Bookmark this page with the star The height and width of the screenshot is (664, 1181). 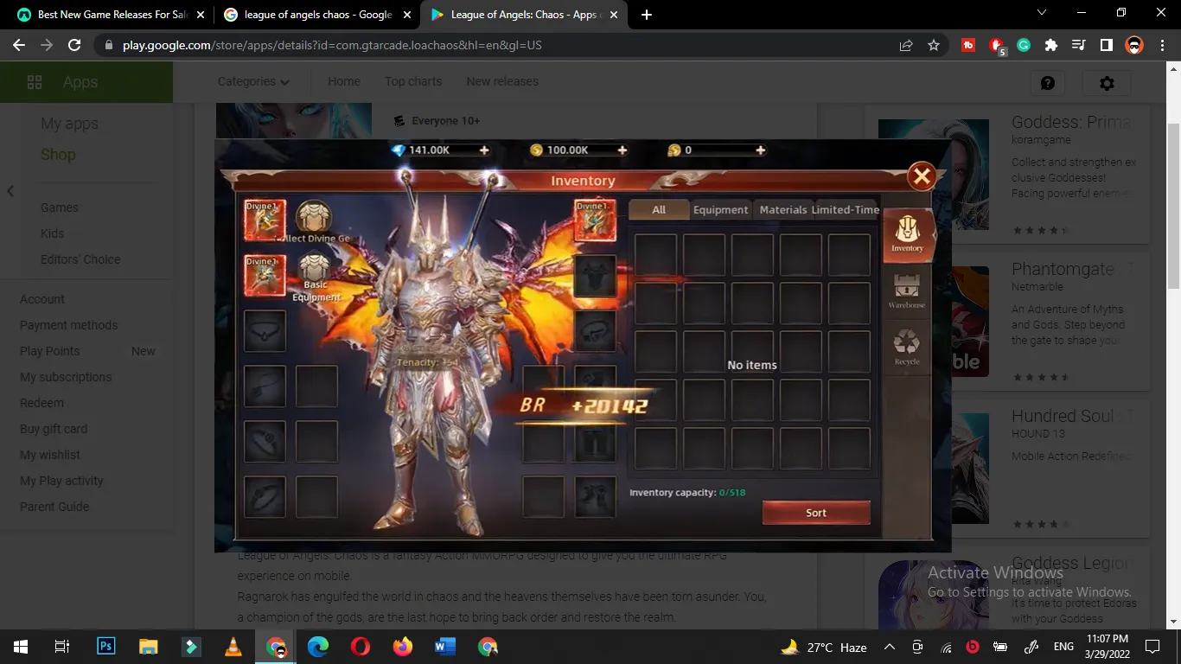point(934,45)
